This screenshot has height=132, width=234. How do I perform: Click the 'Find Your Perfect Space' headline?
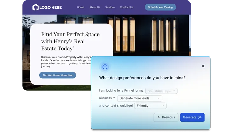70,41
